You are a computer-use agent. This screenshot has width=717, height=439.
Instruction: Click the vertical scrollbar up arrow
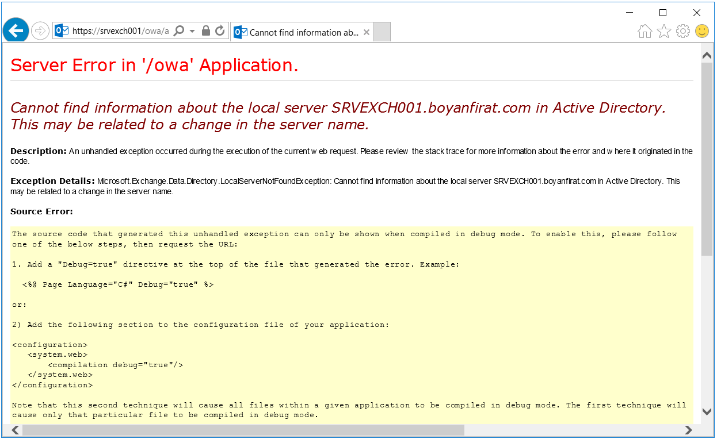[x=707, y=56]
